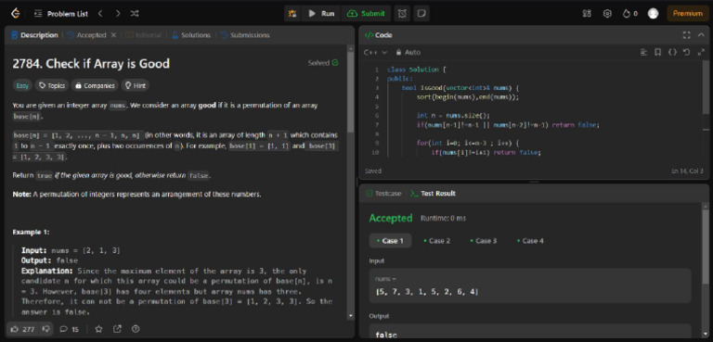Open the Submissions tab

[x=245, y=35]
